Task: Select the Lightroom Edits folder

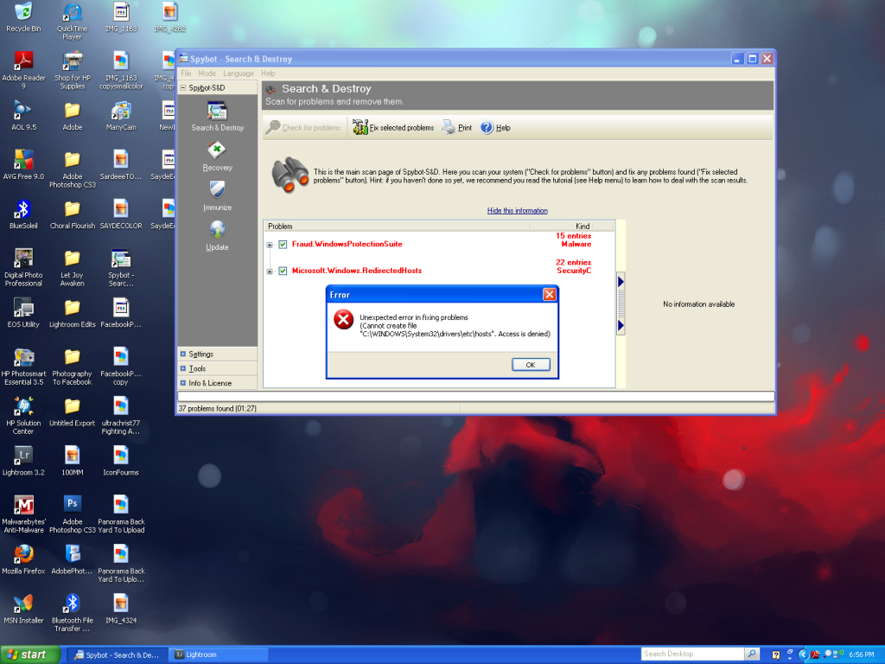Action: click(x=73, y=313)
